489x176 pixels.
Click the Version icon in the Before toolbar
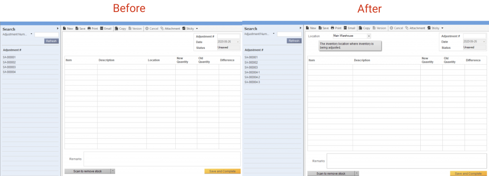pos(130,28)
